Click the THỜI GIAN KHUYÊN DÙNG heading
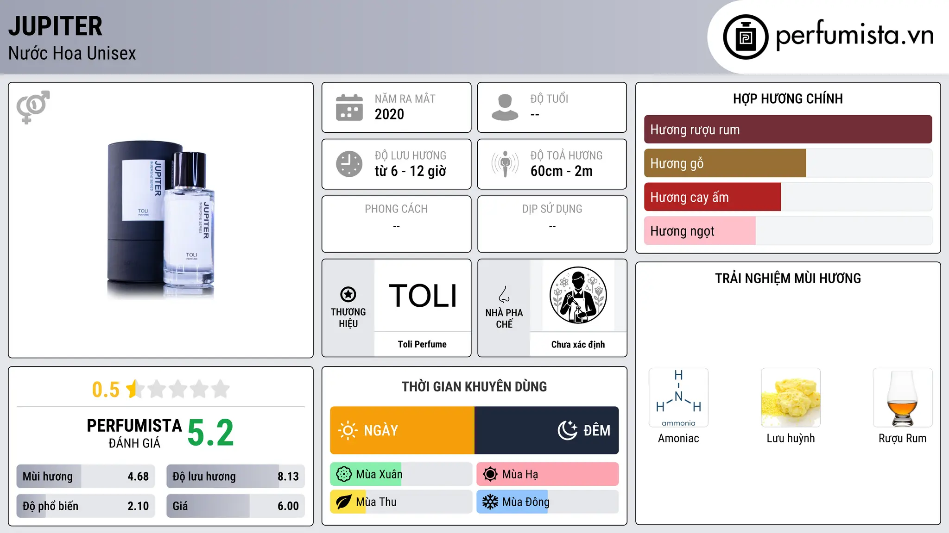The width and height of the screenshot is (949, 533). (474, 387)
